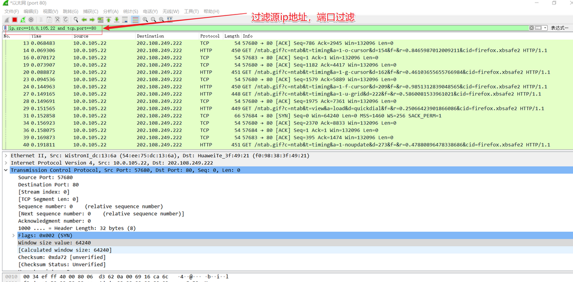Open the 文件(F) menu
This screenshot has width=573, height=282.
11,12
